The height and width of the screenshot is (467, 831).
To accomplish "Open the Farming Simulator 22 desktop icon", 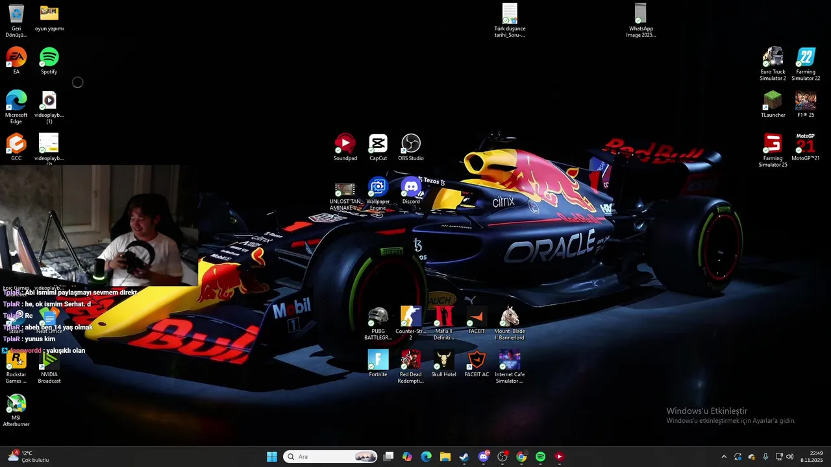I will point(806,64).
